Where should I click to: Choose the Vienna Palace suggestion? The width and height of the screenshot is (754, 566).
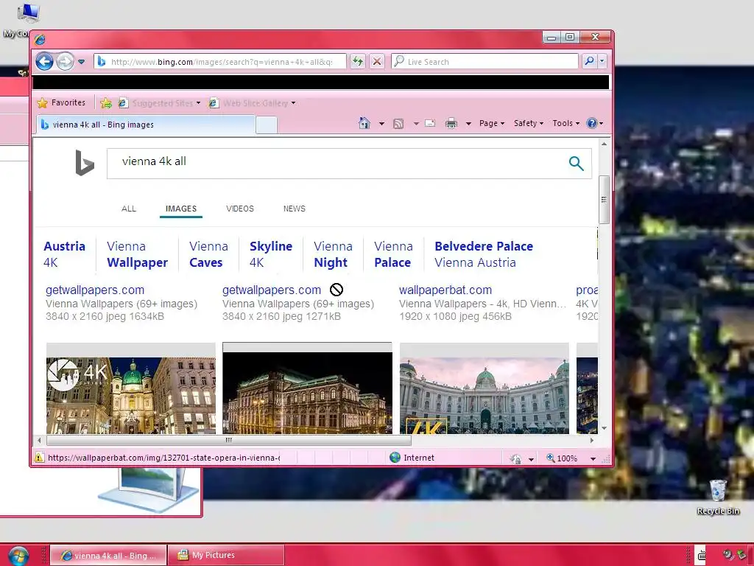tap(393, 254)
